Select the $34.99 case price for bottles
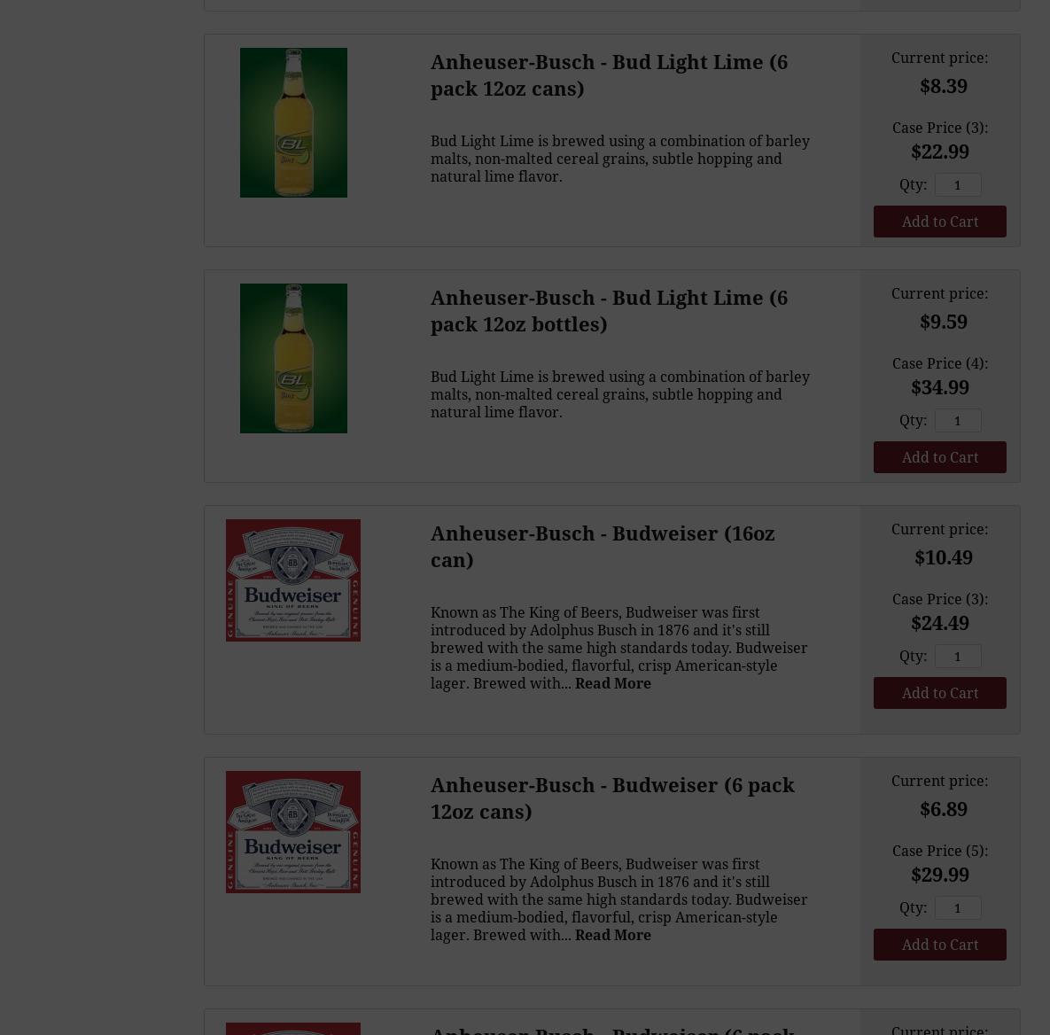The image size is (1050, 1035). coord(939,387)
